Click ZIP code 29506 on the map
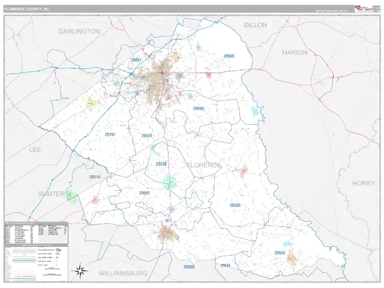This screenshot has width=384, height=288. [x=229, y=56]
